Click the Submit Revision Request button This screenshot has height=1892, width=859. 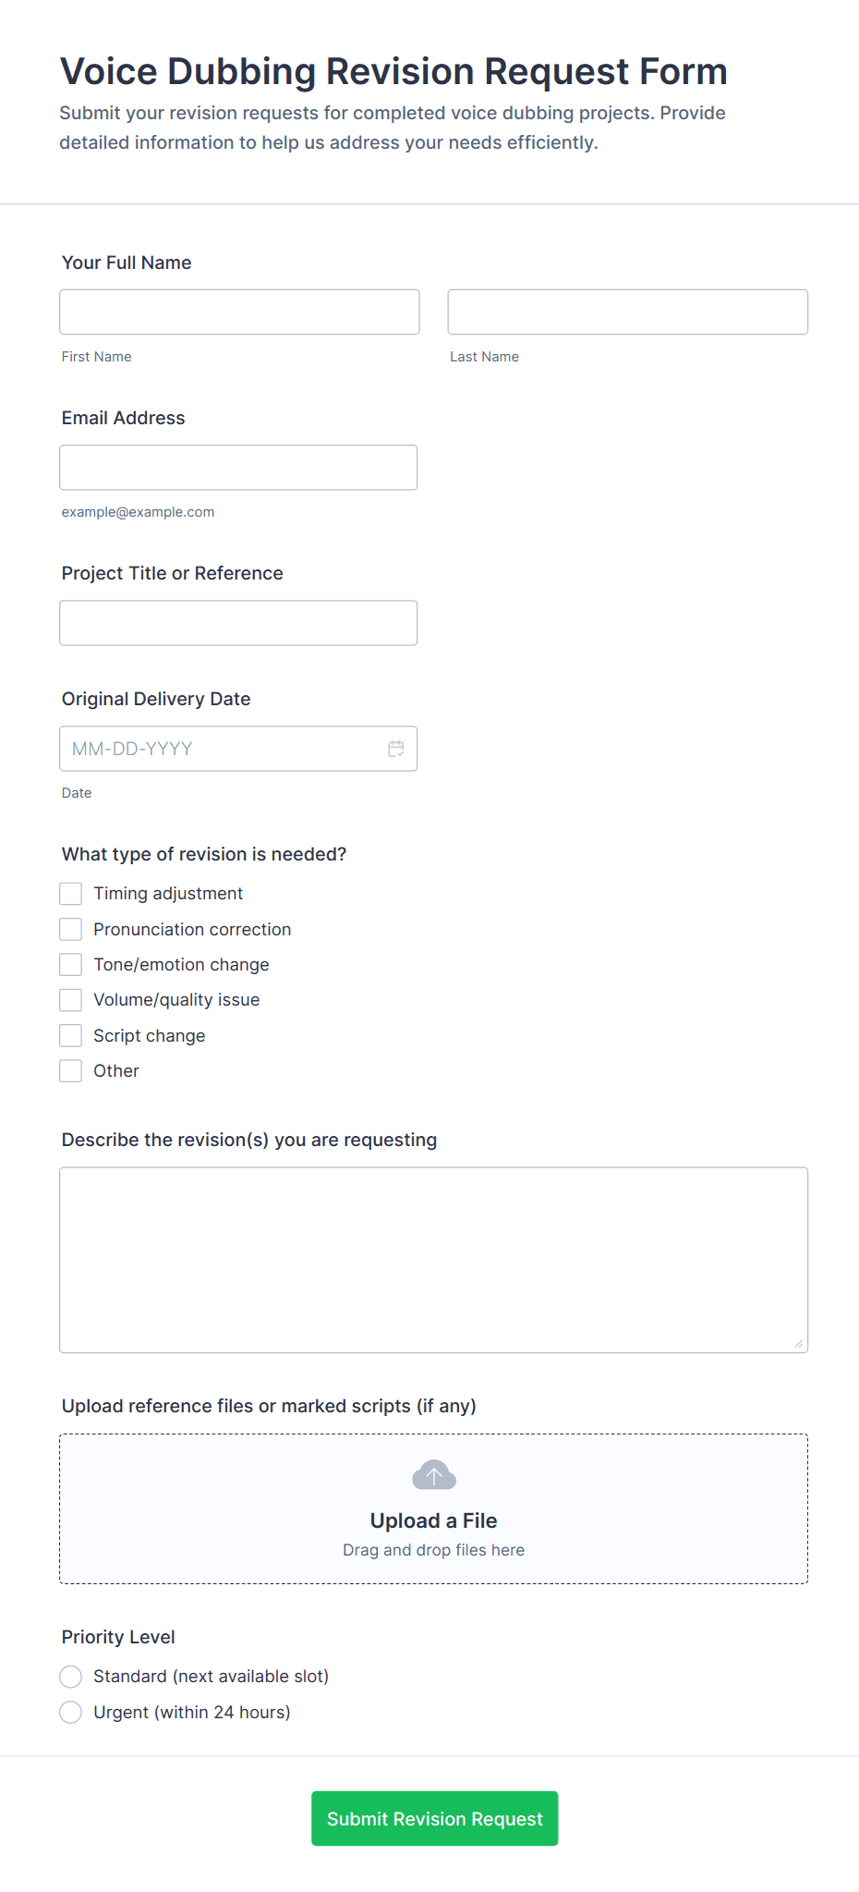(x=434, y=1818)
